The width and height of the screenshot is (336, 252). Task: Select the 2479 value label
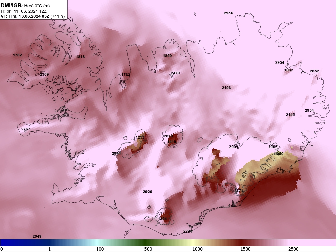(175, 73)
